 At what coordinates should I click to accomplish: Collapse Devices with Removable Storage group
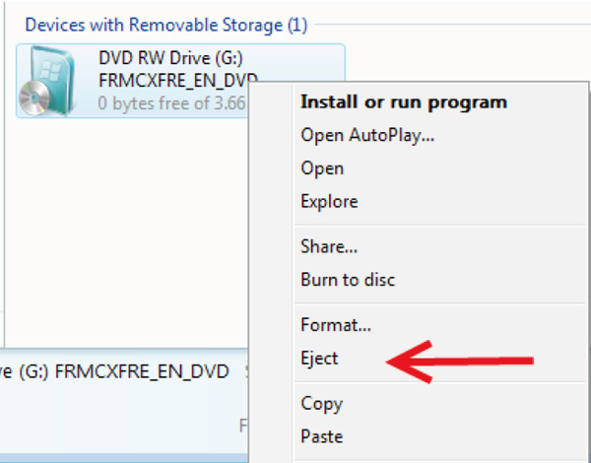click(x=165, y=26)
